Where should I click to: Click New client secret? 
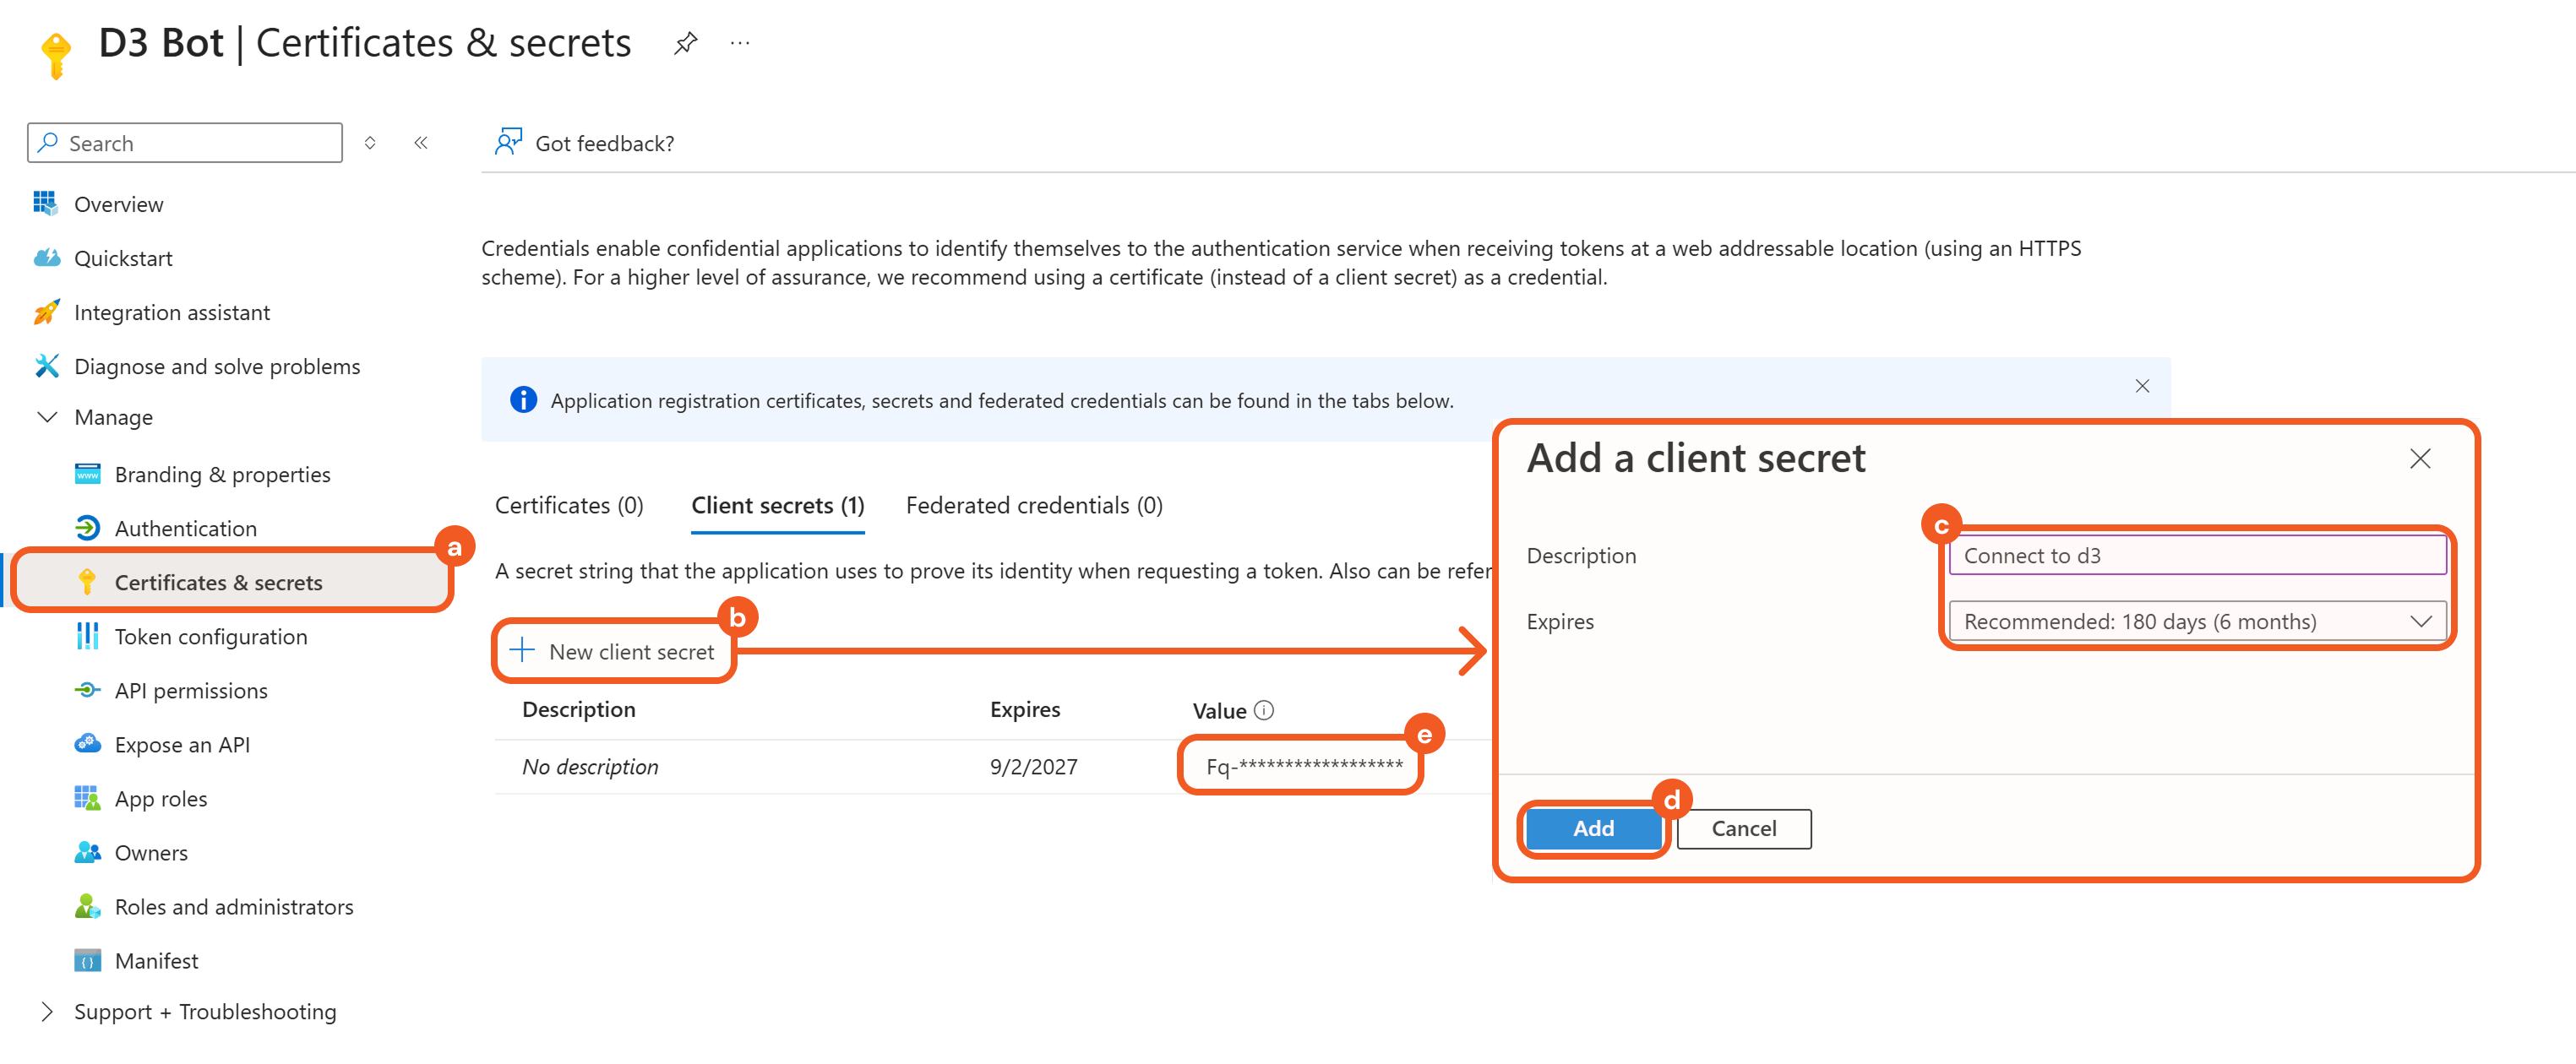click(614, 651)
